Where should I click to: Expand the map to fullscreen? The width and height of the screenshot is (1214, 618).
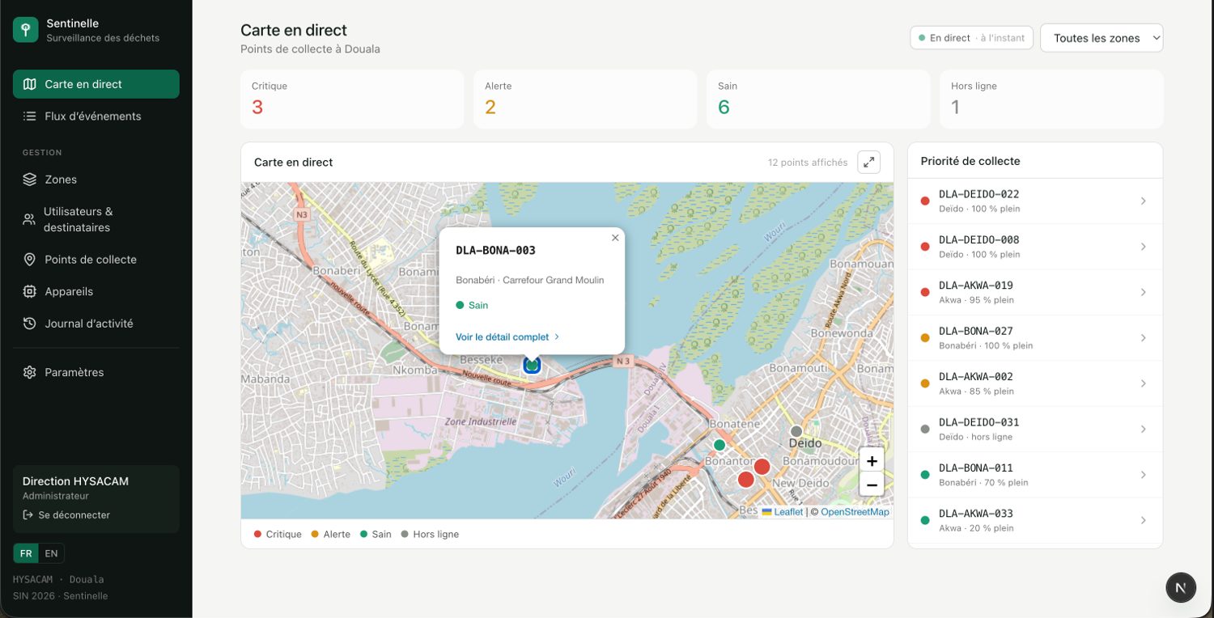pos(868,162)
